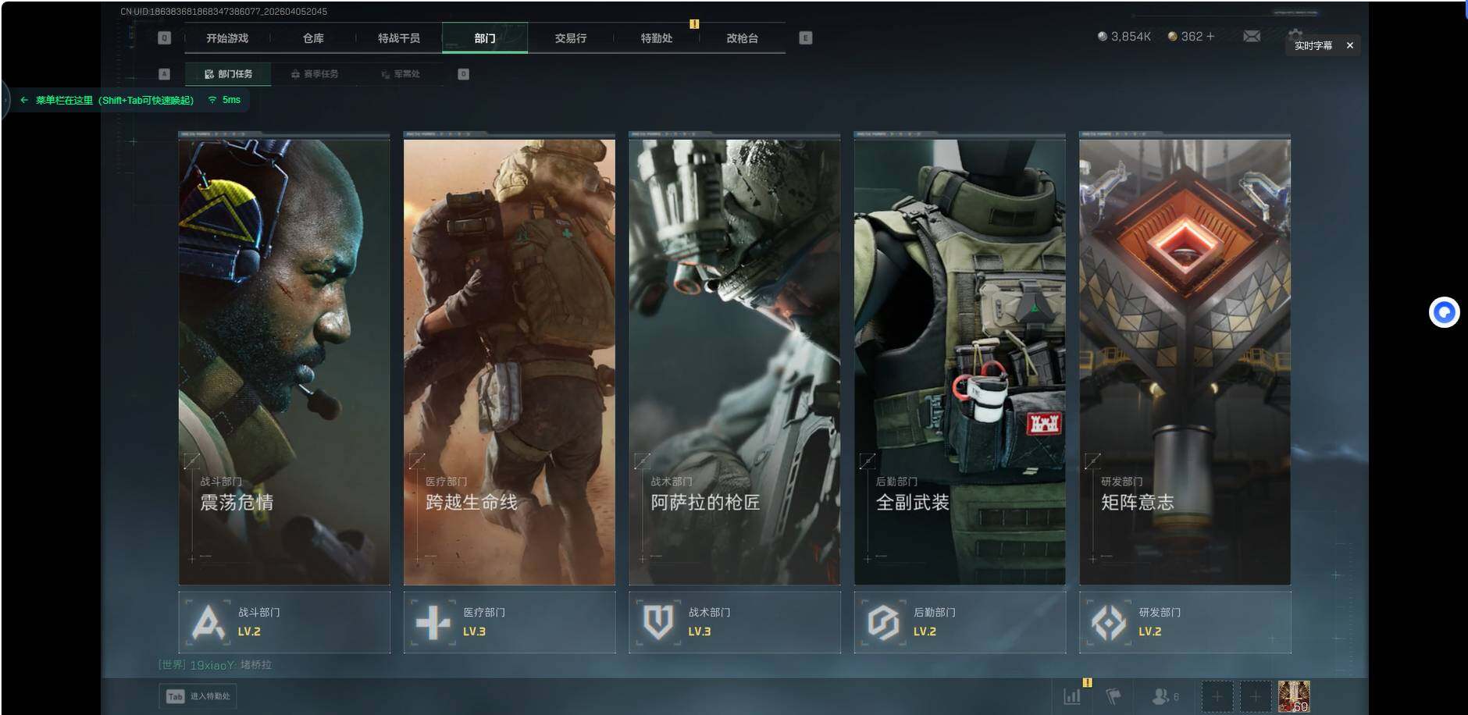Switch to the 仓库 tab
This screenshot has height=715, width=1468.
click(313, 38)
